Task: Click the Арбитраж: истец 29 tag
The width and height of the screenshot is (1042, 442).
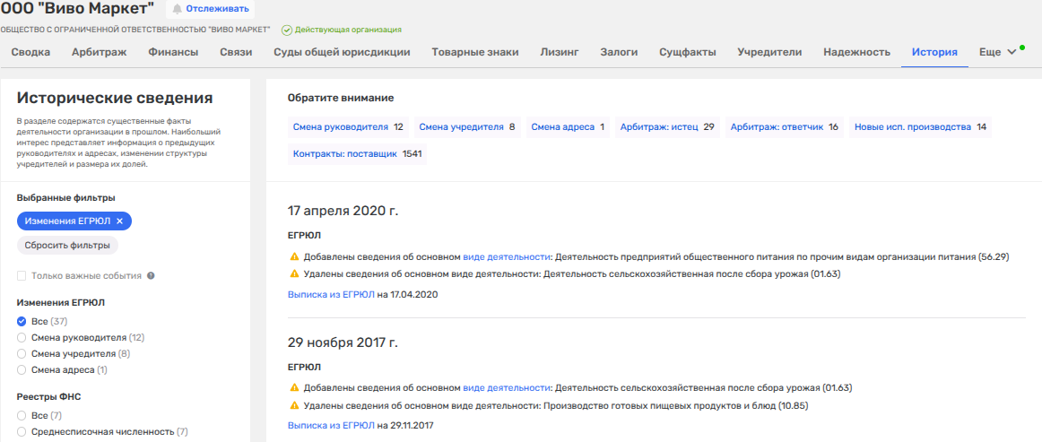Action: point(666,127)
